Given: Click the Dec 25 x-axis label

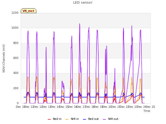Looking at the screenshot, I should (x=151, y=107).
